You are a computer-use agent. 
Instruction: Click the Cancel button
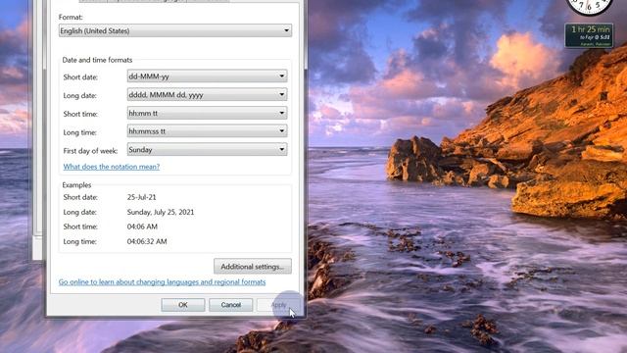pos(231,305)
